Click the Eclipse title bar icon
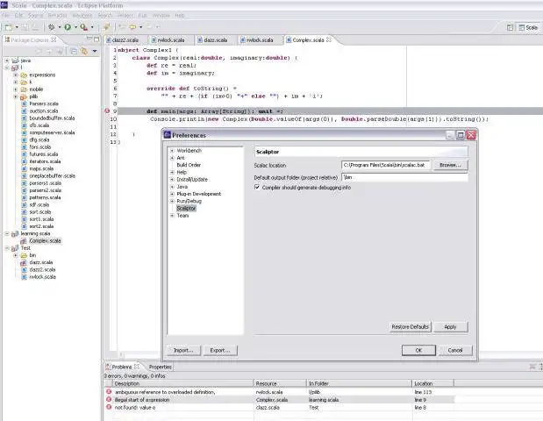 pyautogui.click(x=4, y=4)
